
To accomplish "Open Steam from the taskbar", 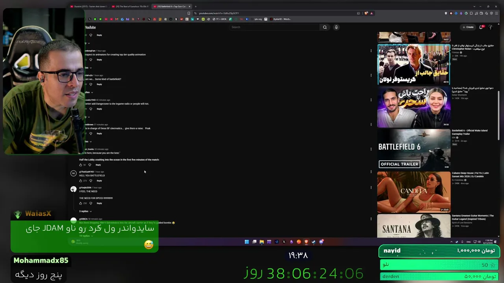I will [x=313, y=242].
